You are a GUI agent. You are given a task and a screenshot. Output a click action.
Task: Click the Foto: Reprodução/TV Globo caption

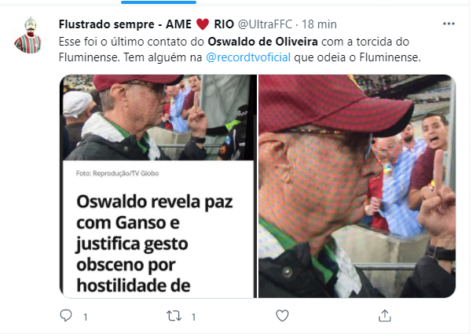pyautogui.click(x=118, y=174)
